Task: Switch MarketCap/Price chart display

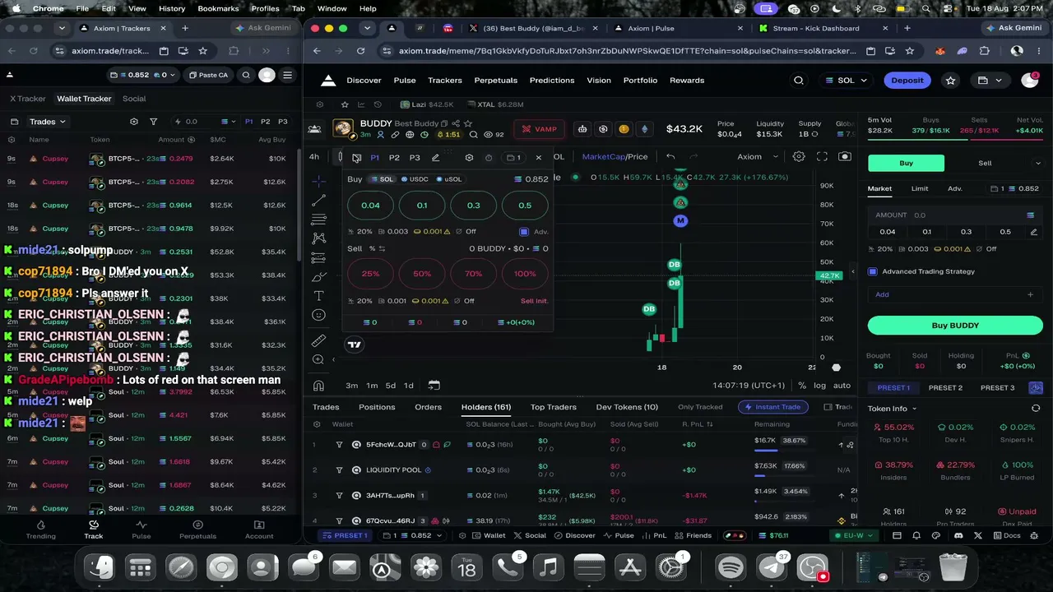Action: coord(615,156)
